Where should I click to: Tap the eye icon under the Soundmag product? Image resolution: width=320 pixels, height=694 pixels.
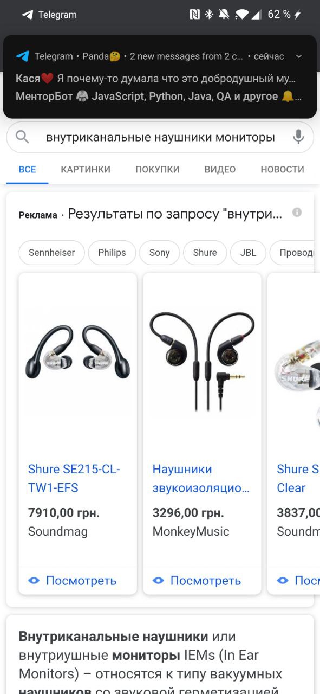pos(34,581)
